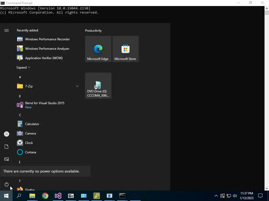Click the Power button in Start

(x=7, y=184)
